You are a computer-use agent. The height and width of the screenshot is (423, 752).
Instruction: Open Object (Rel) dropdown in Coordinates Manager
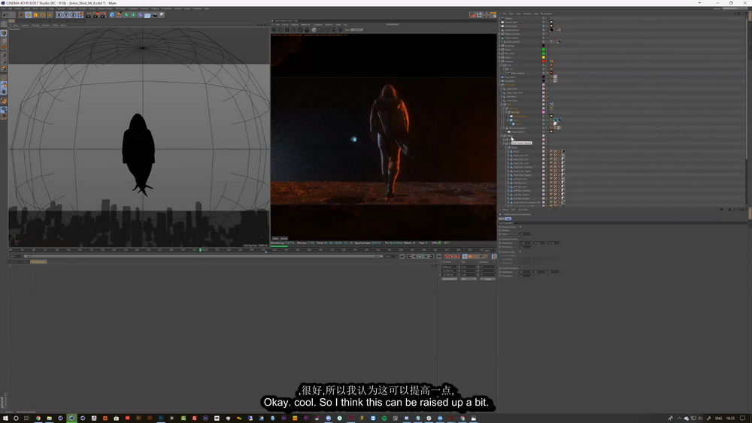coord(450,279)
